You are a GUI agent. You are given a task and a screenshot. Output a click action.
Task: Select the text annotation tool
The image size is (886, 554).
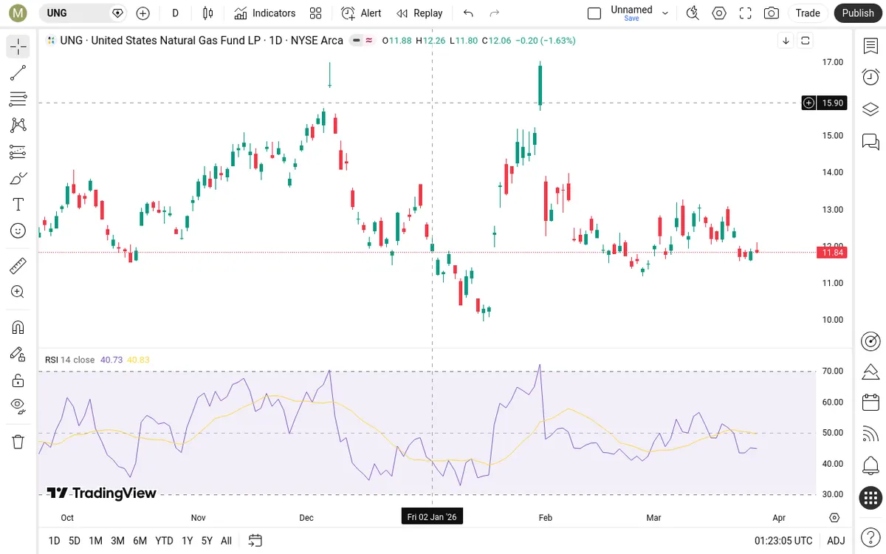click(18, 205)
